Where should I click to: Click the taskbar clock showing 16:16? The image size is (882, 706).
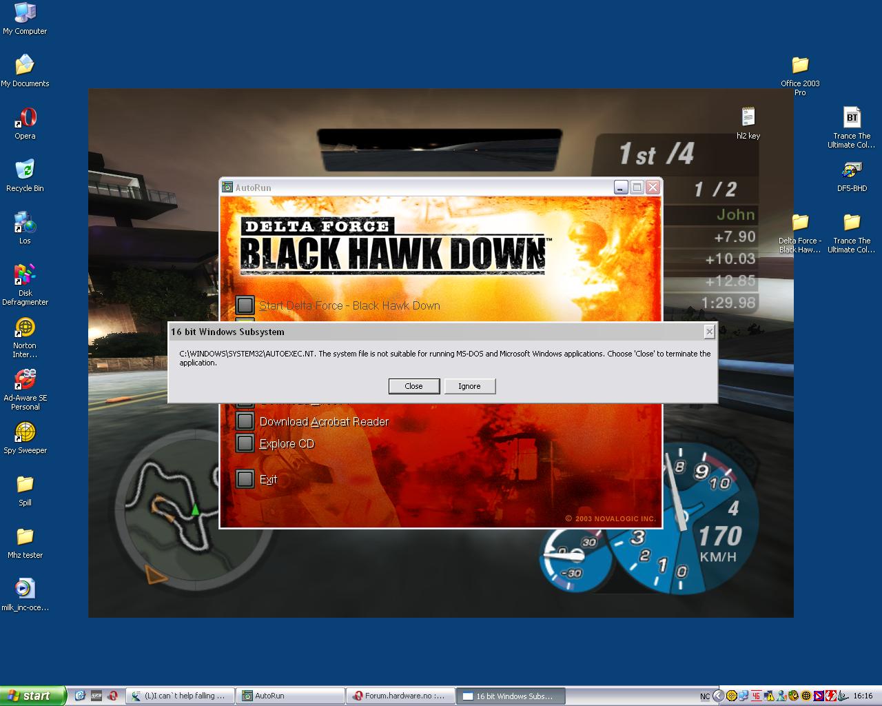coord(863,696)
